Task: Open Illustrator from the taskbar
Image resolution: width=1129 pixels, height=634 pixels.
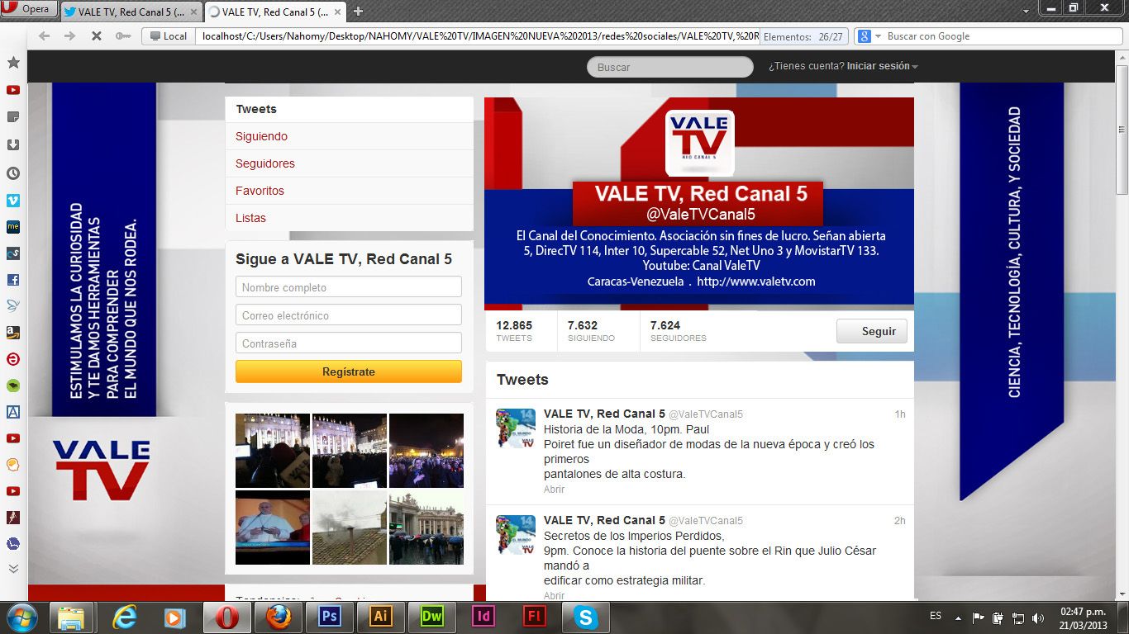Action: point(381,617)
